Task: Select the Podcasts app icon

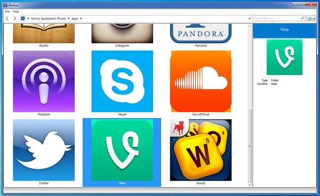Action: tap(44, 81)
